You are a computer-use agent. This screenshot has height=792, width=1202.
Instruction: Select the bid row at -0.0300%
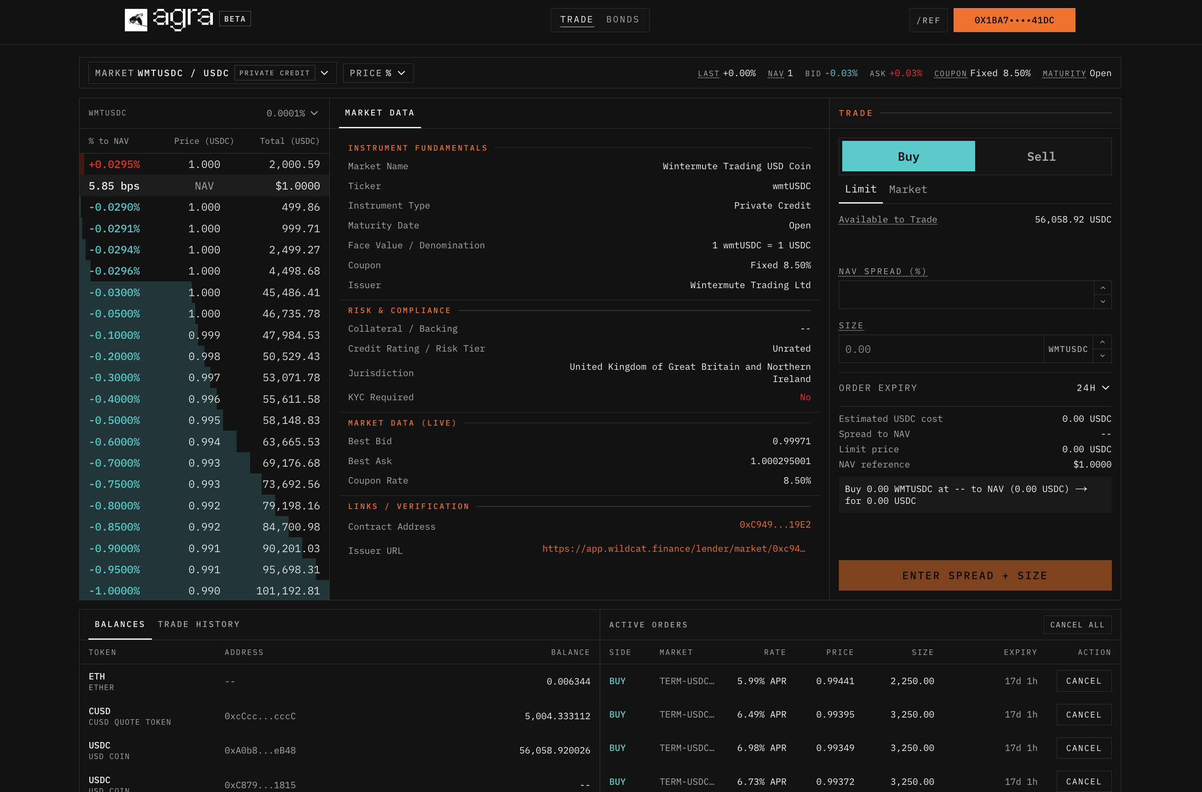204,292
